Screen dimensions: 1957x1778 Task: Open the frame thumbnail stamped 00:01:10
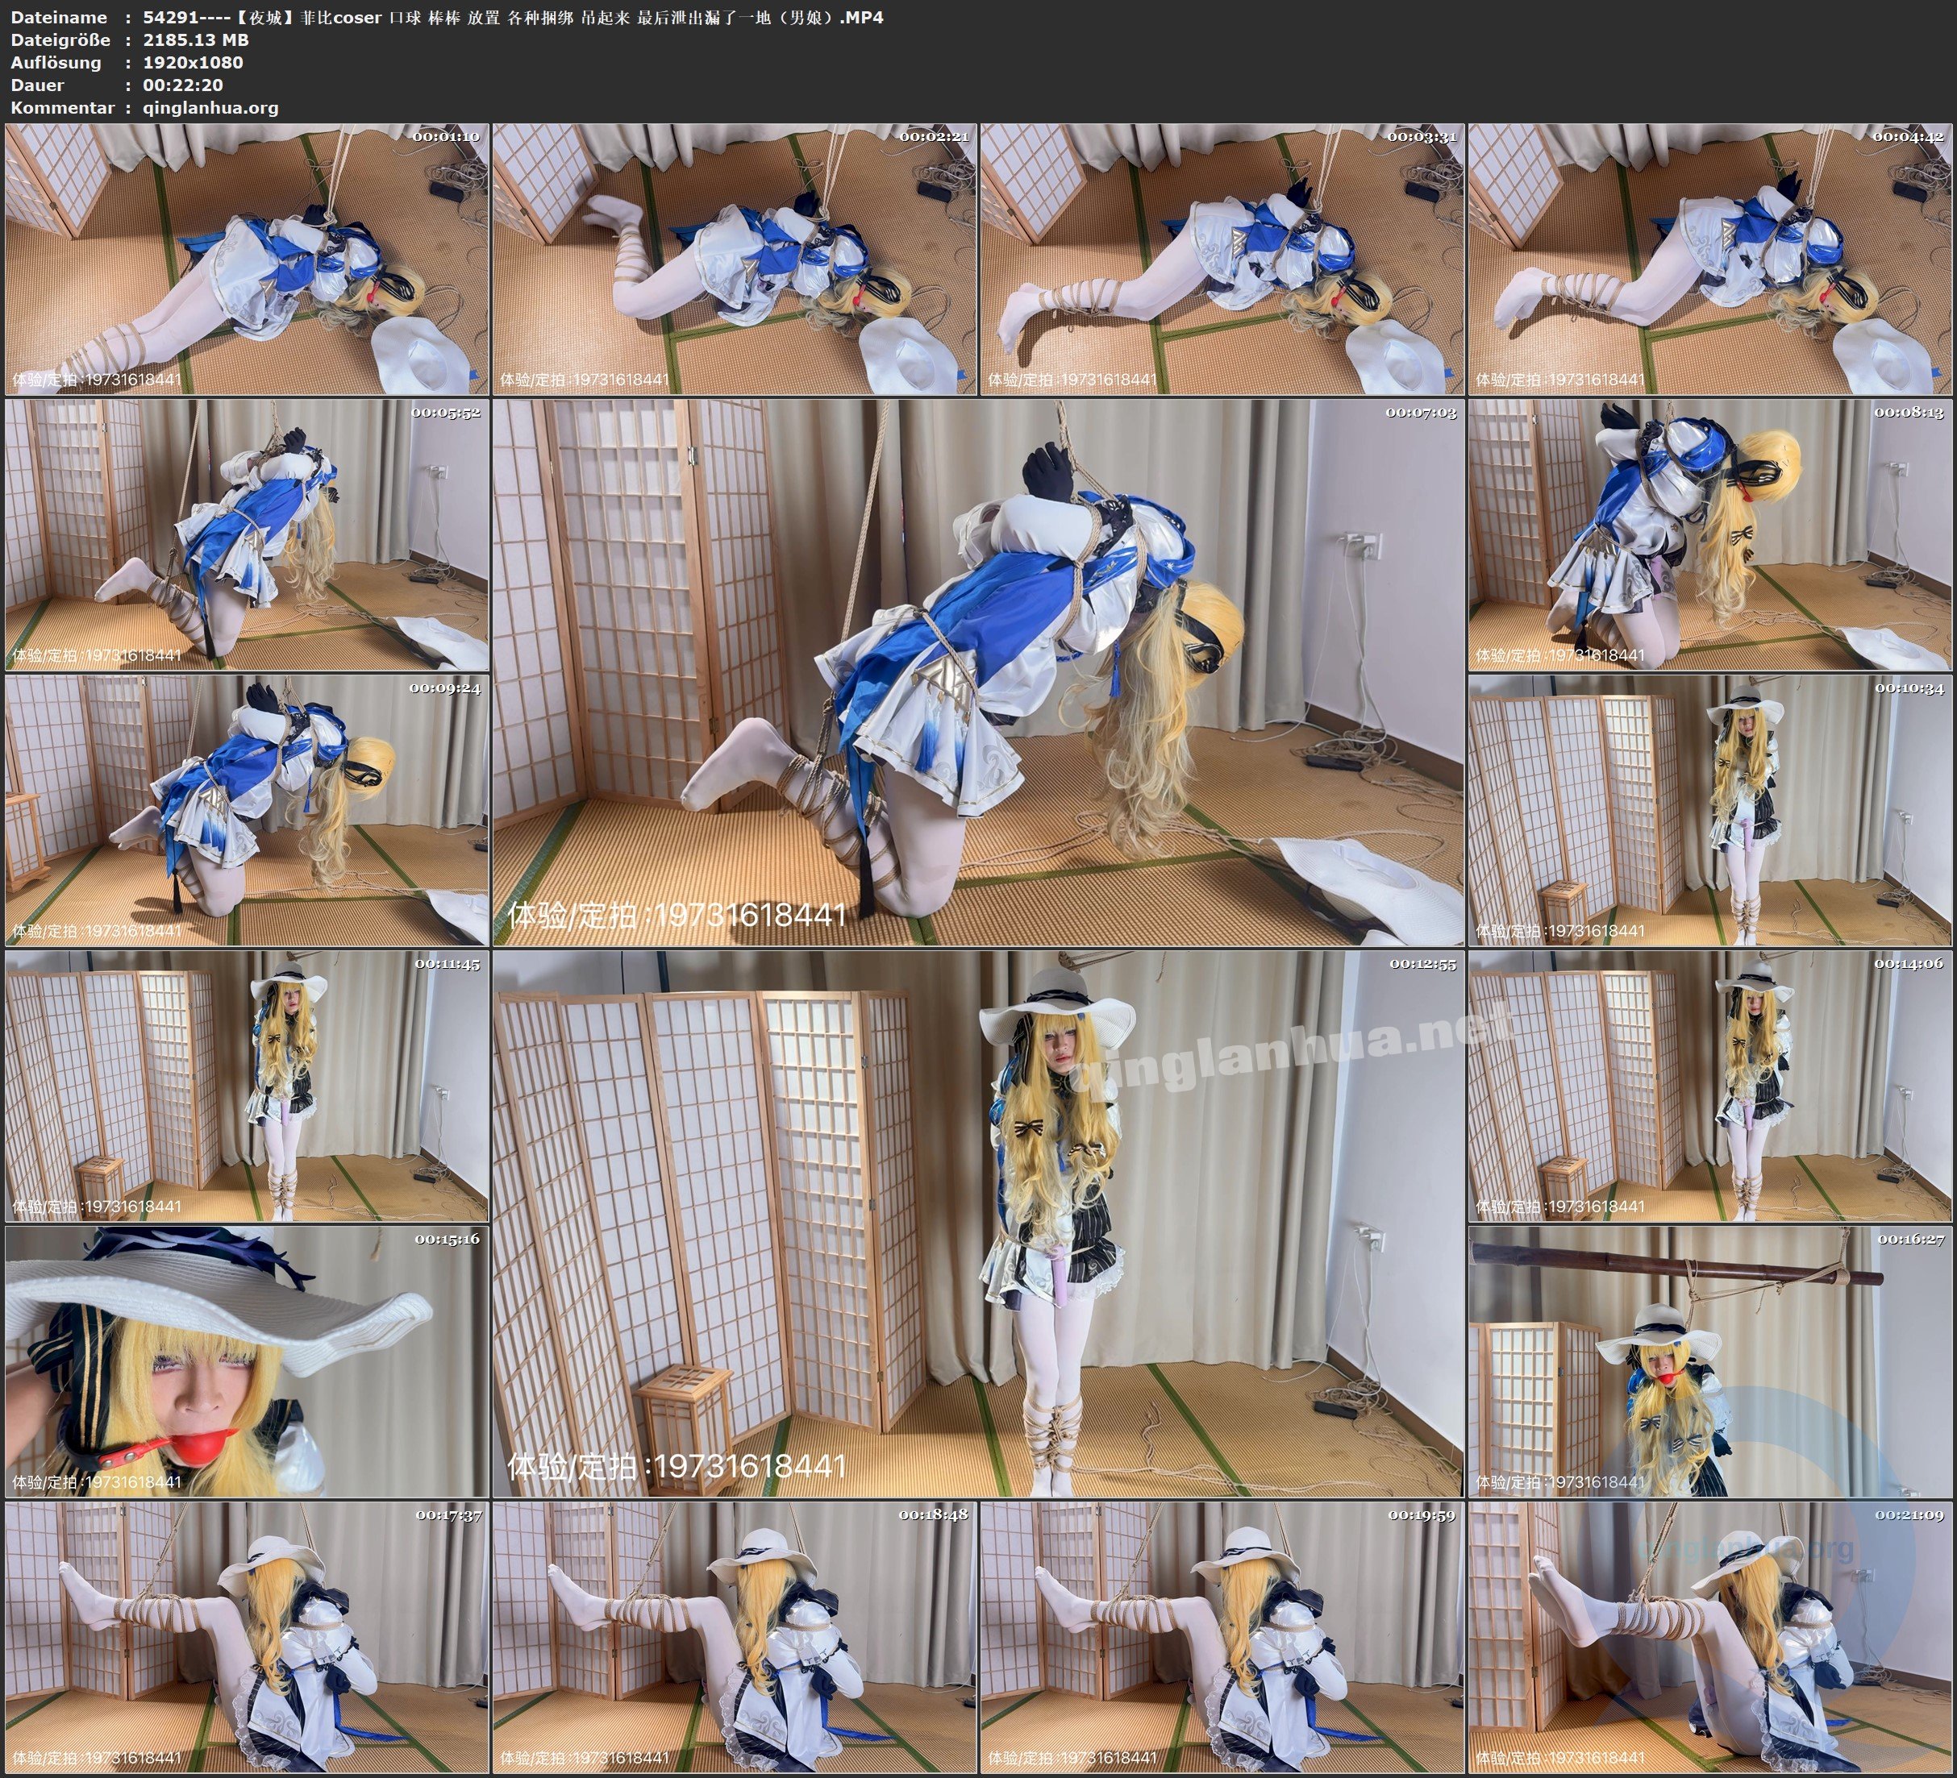247,260
